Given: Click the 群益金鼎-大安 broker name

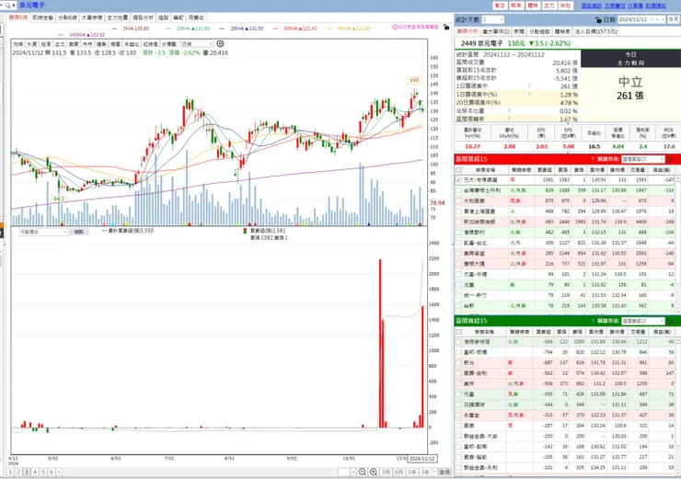Looking at the screenshot, I should coord(480,436).
